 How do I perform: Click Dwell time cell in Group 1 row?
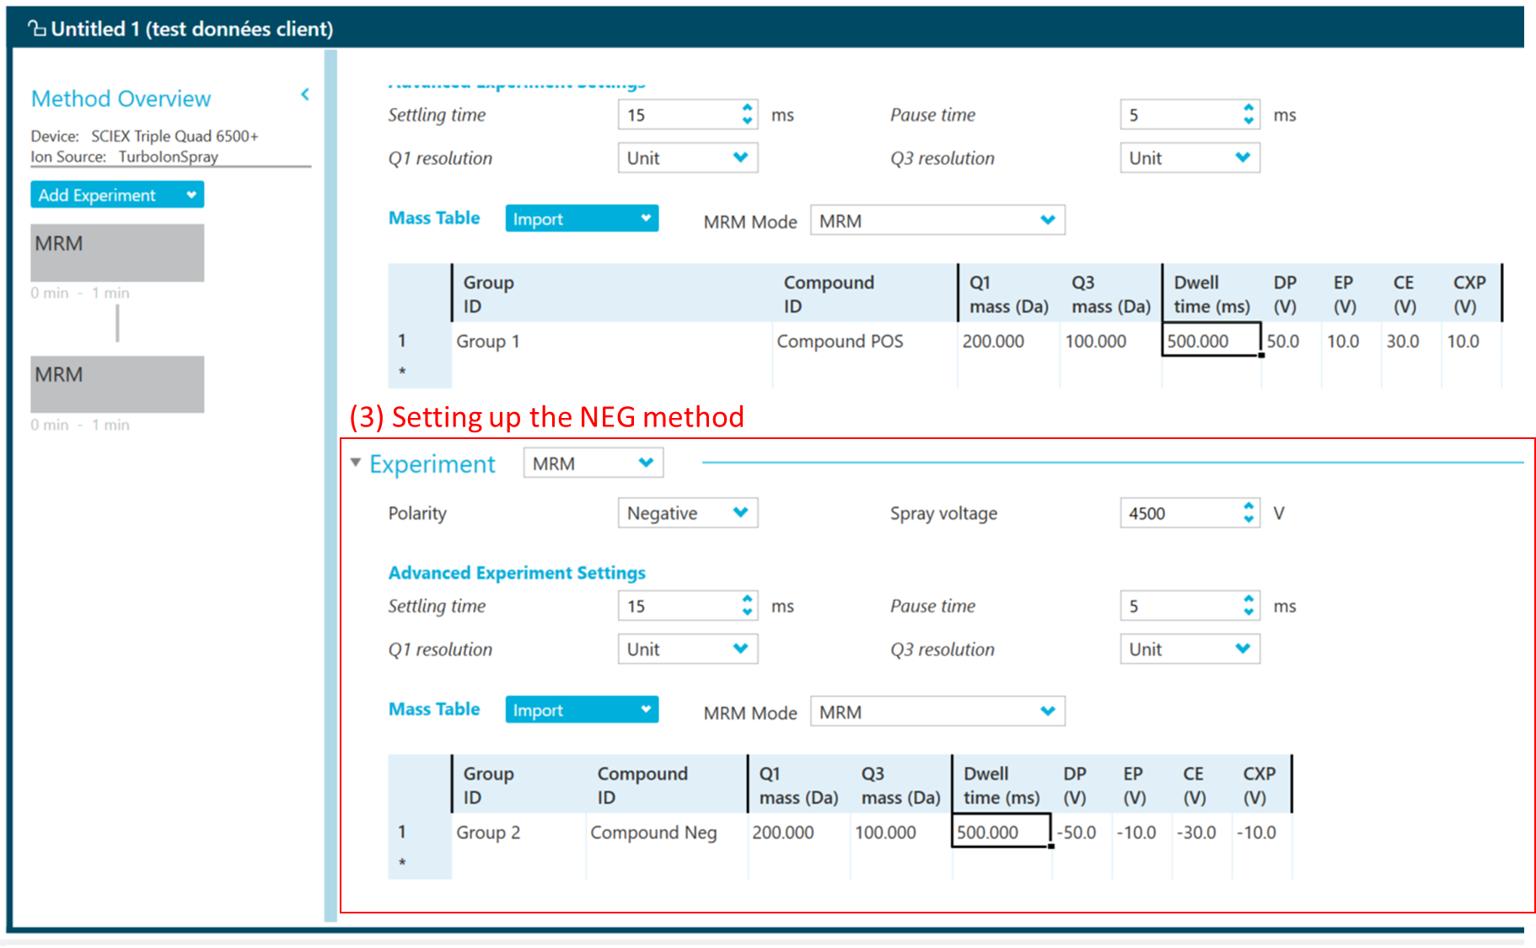coord(1211,340)
